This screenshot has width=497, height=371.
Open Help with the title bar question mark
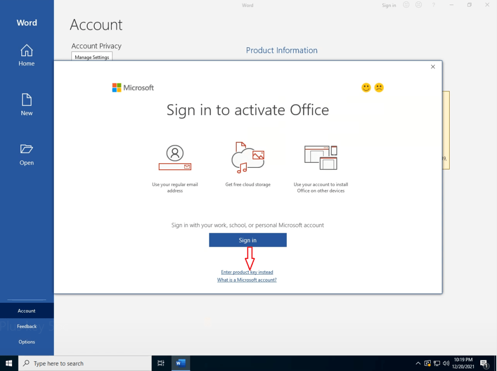click(x=433, y=5)
